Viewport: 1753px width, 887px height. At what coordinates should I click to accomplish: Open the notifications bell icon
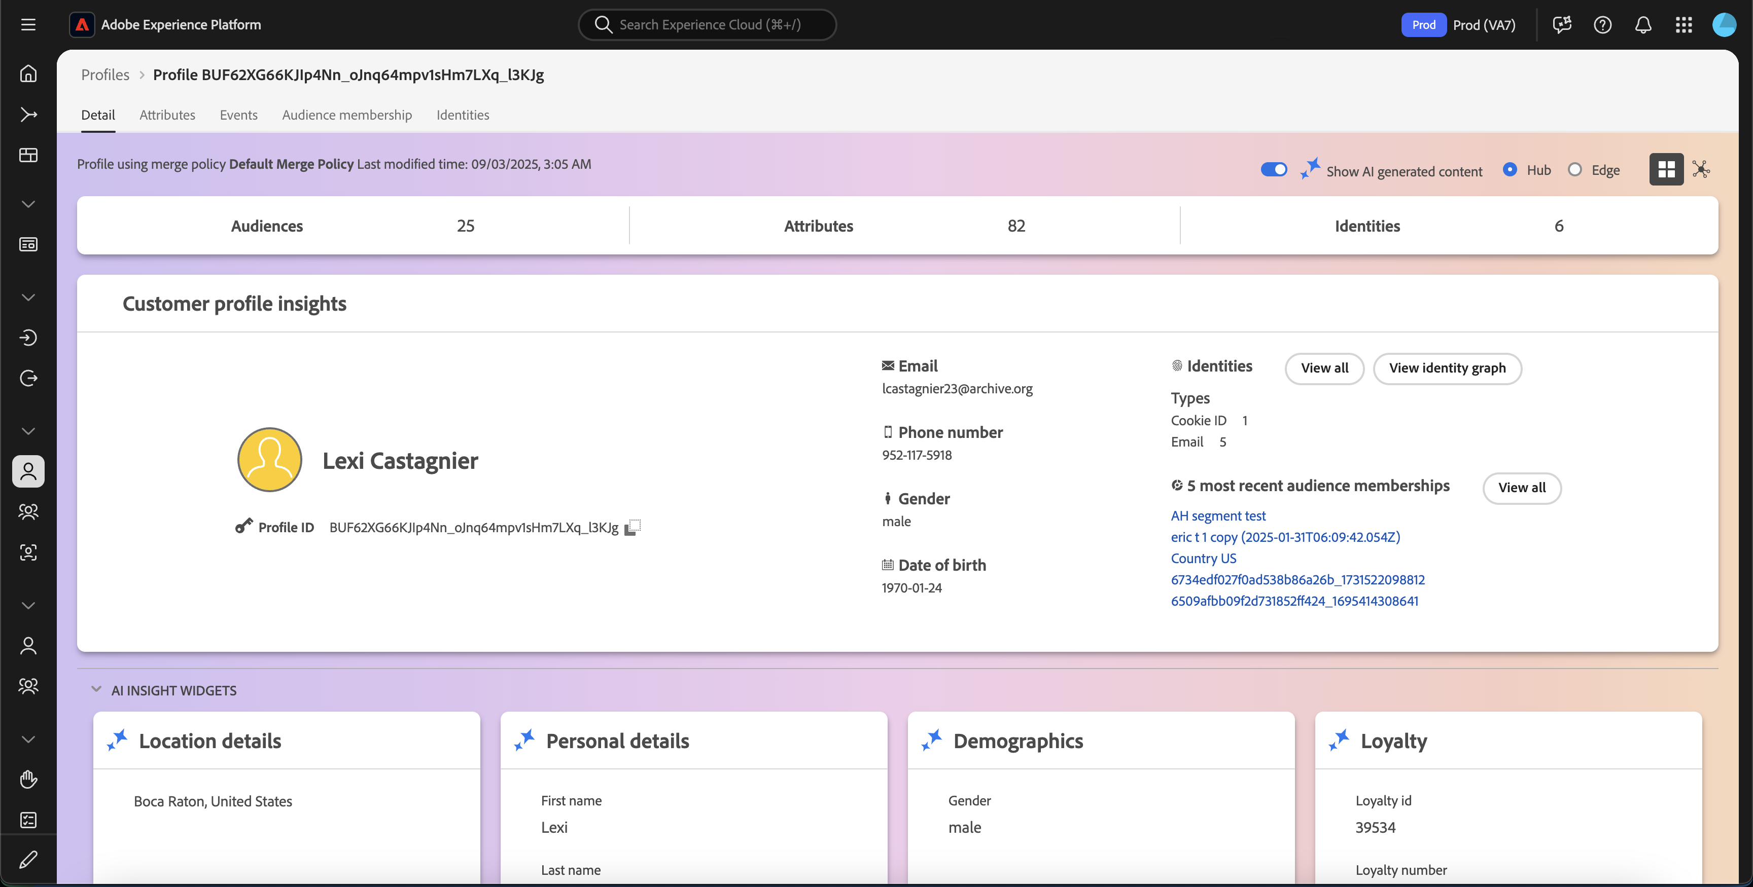pyautogui.click(x=1643, y=25)
